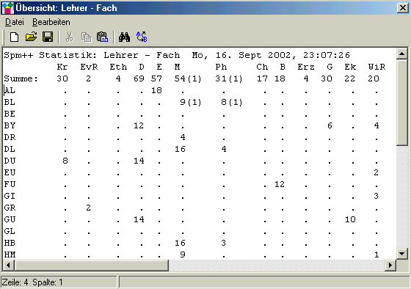411x289 pixels.
Task: Click teacher row label 'BY'
Action: tap(10, 125)
